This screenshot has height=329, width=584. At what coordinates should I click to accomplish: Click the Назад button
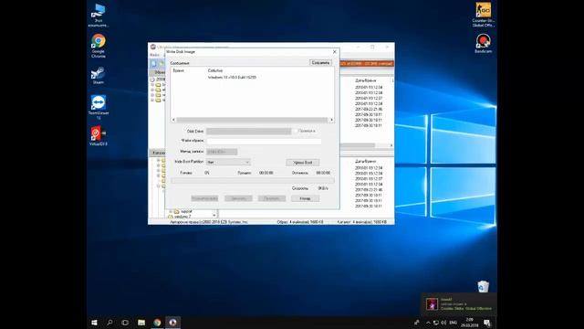(305, 198)
